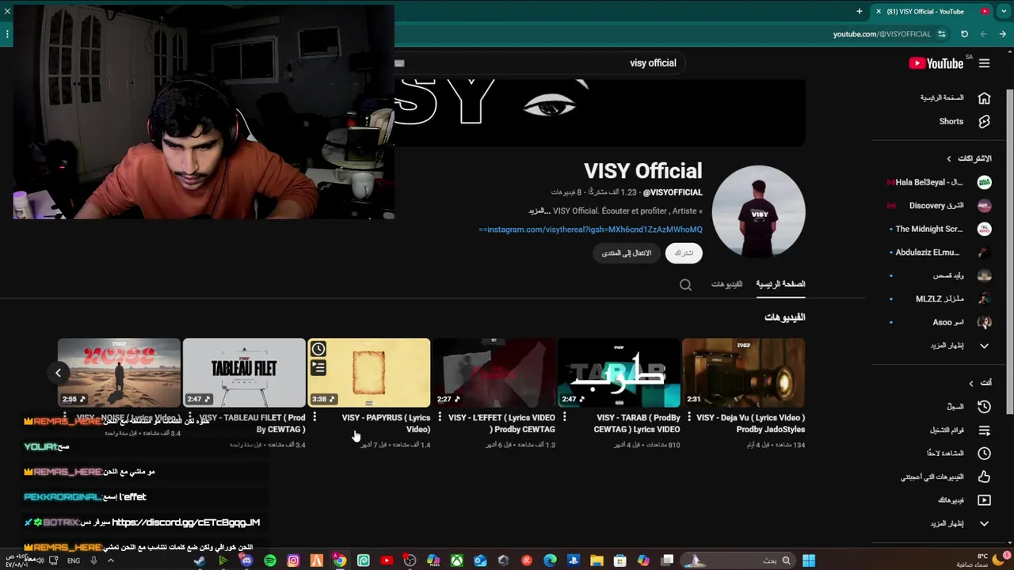This screenshot has width=1014, height=570.
Task: Subscribe with اشتراك button
Action: click(684, 253)
